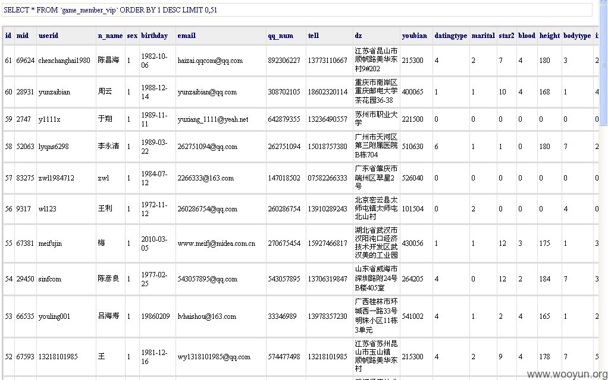This screenshot has width=608, height=380.
Task: Select youbian cell 221500
Action: 413,119
